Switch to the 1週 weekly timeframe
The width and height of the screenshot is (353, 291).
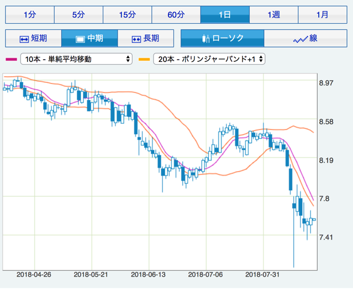(274, 15)
